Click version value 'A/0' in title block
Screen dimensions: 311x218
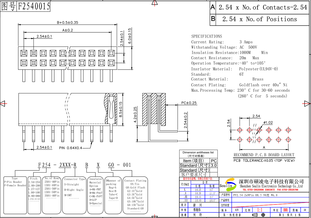click(237, 210)
